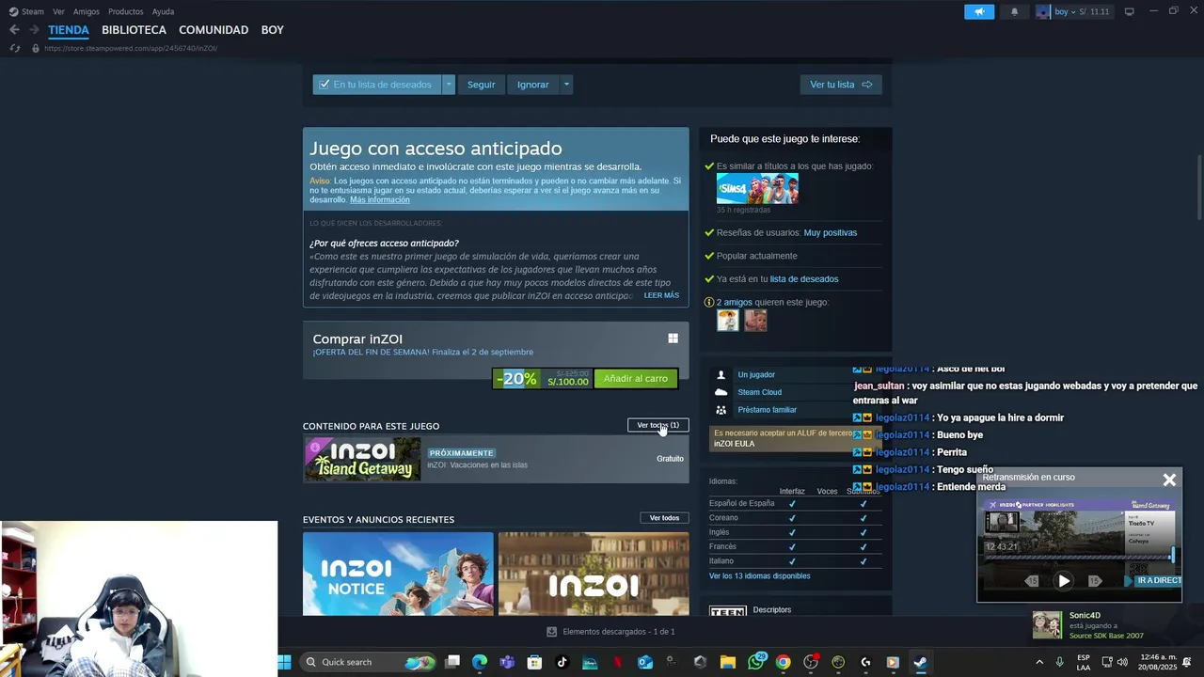Click Ver tu lista button
1204x677 pixels.
(x=841, y=85)
